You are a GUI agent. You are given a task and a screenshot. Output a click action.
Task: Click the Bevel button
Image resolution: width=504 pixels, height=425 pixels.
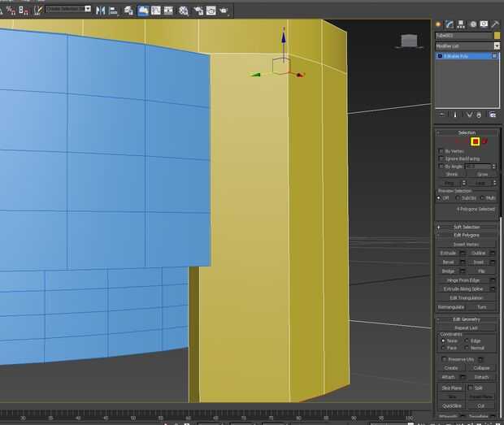click(x=448, y=262)
